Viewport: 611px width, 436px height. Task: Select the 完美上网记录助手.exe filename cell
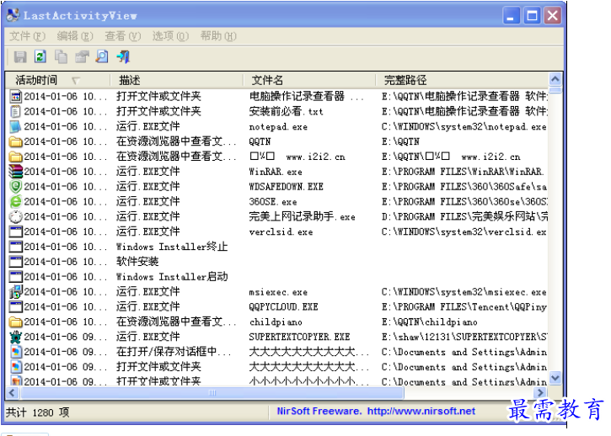point(303,216)
